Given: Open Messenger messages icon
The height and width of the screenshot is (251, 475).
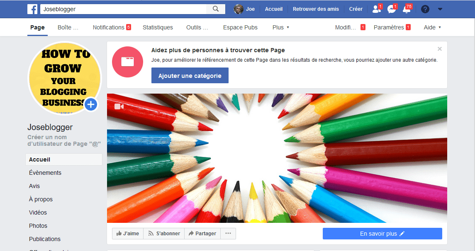Looking at the screenshot, I should [391, 9].
